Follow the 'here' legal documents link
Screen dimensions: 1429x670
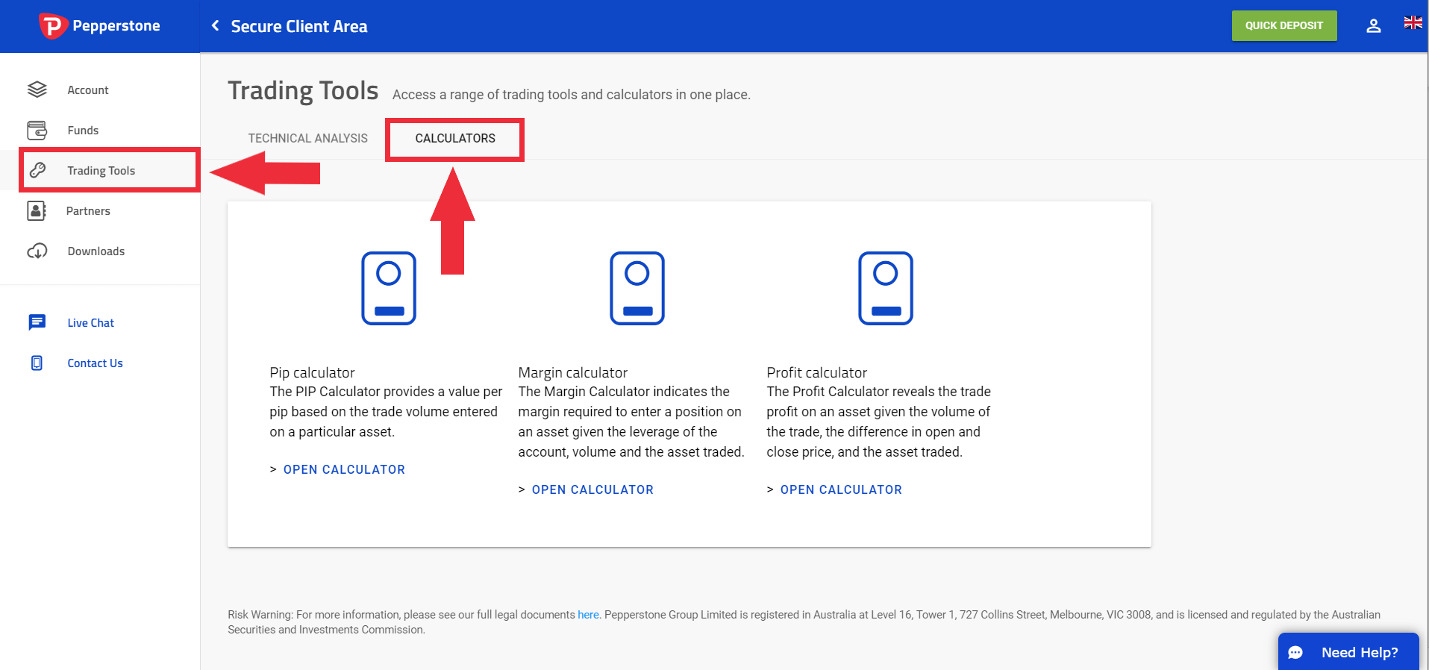pyautogui.click(x=588, y=615)
